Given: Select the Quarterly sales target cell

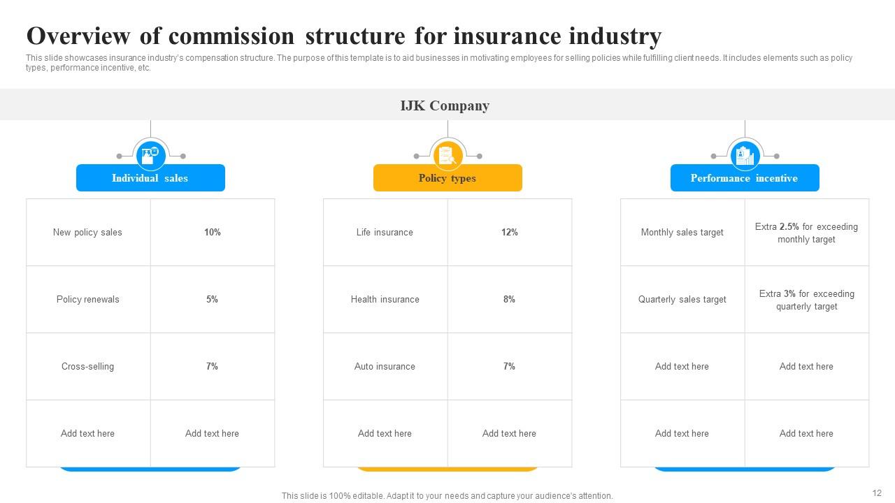Looking at the screenshot, I should pyautogui.click(x=682, y=300).
